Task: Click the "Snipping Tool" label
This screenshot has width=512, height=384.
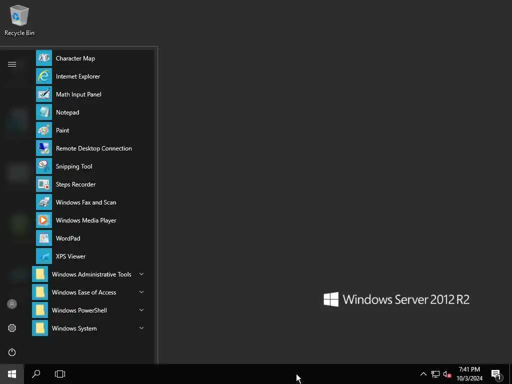Action: [74, 166]
